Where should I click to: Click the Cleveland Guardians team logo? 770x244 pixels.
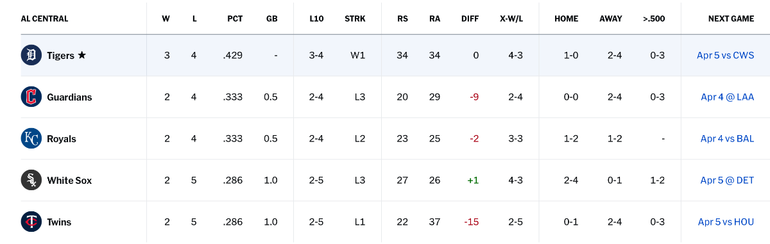[31, 97]
